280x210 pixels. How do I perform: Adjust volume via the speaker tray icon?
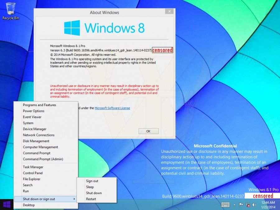click(x=254, y=205)
